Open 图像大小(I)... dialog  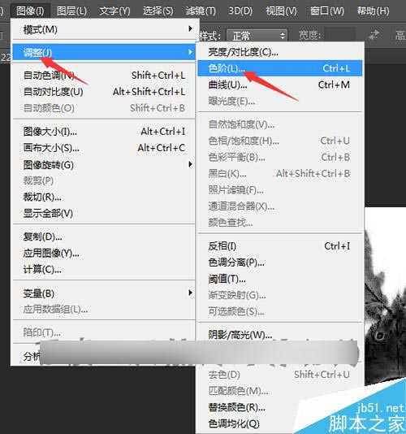(104, 132)
